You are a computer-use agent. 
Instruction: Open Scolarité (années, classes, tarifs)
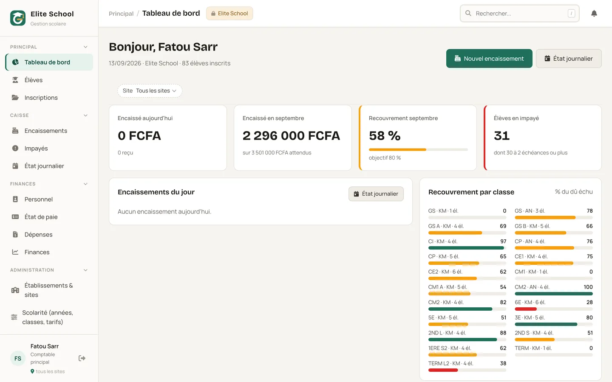tap(49, 317)
